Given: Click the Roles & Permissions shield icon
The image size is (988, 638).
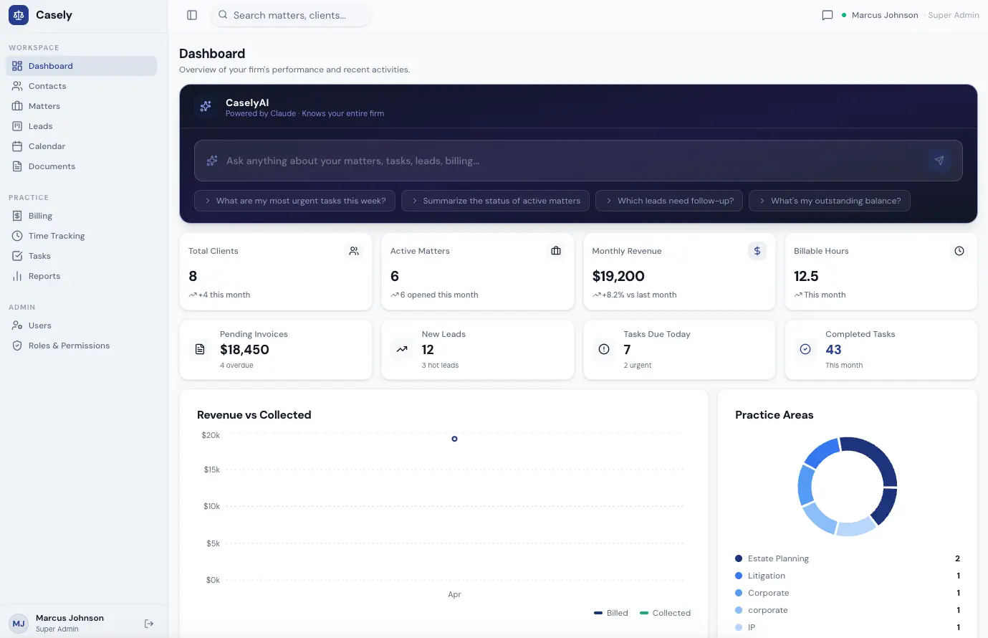Looking at the screenshot, I should pyautogui.click(x=17, y=346).
